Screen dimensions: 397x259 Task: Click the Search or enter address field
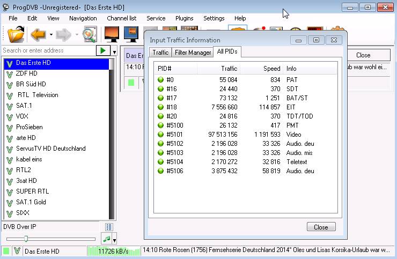tap(47, 50)
